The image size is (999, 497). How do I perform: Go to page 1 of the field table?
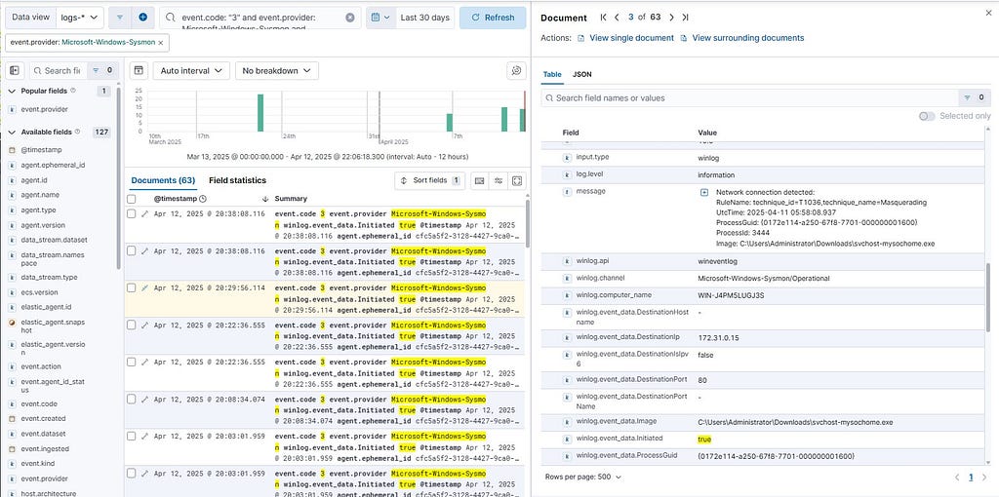pos(971,477)
